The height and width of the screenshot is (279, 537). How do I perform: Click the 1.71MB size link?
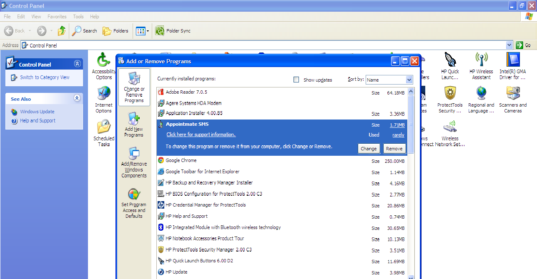coord(397,125)
